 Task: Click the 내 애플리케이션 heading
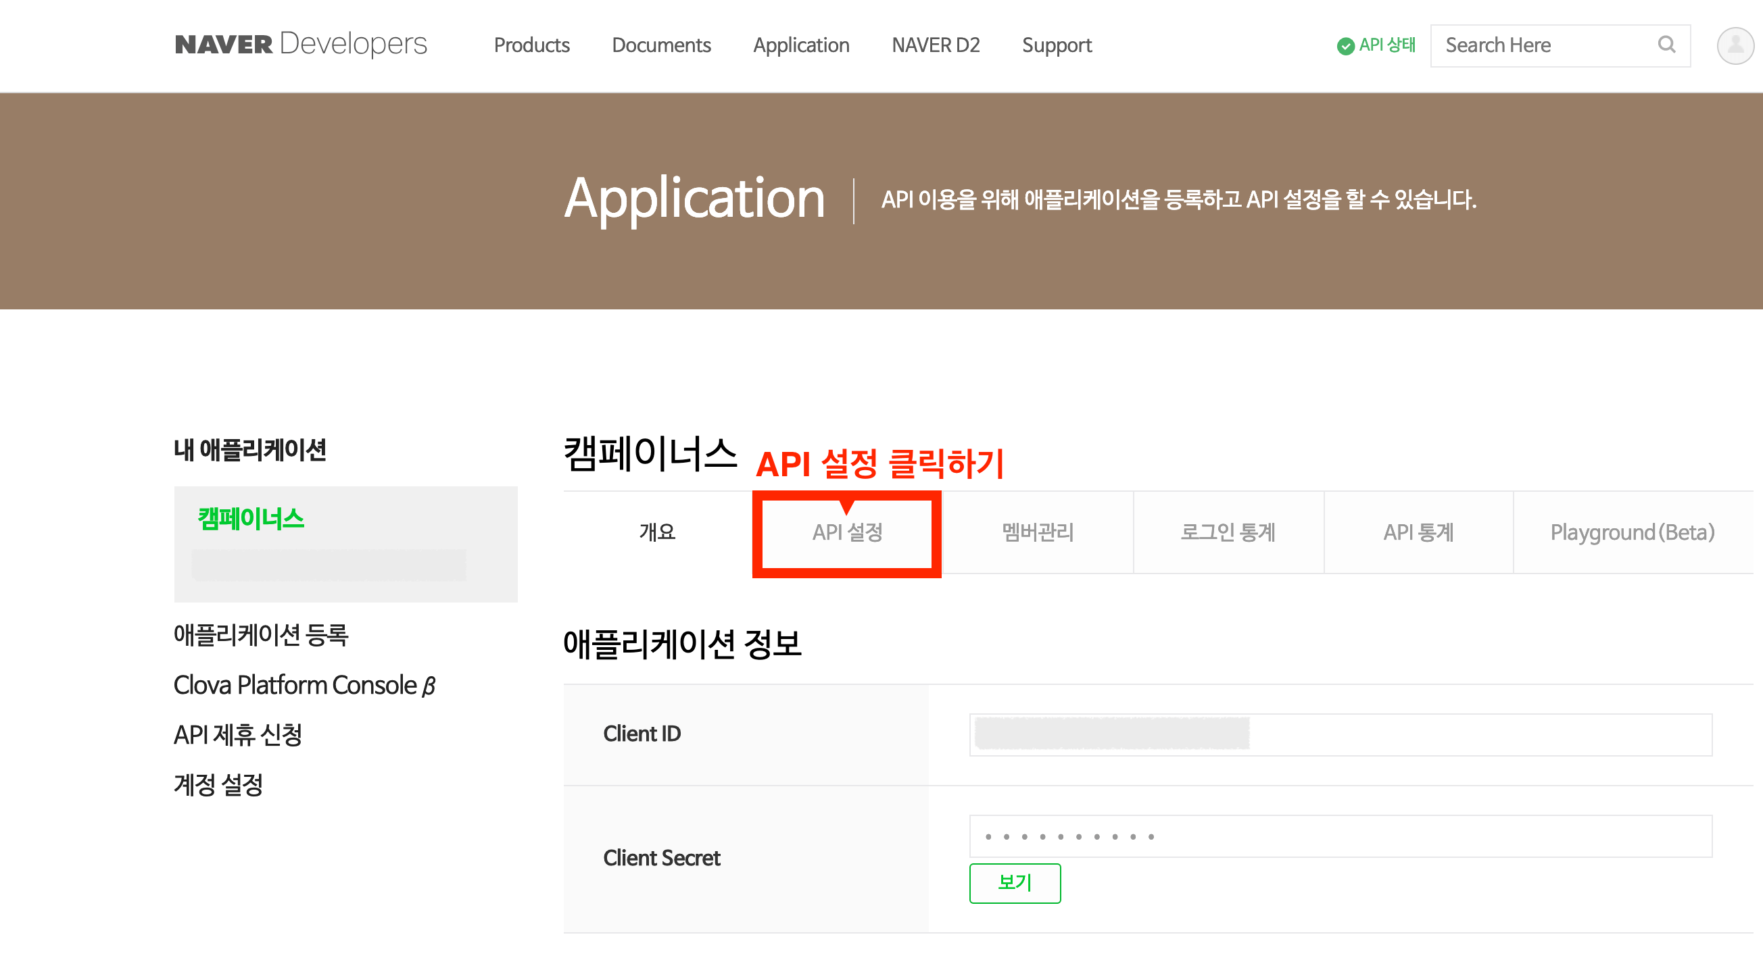point(250,449)
